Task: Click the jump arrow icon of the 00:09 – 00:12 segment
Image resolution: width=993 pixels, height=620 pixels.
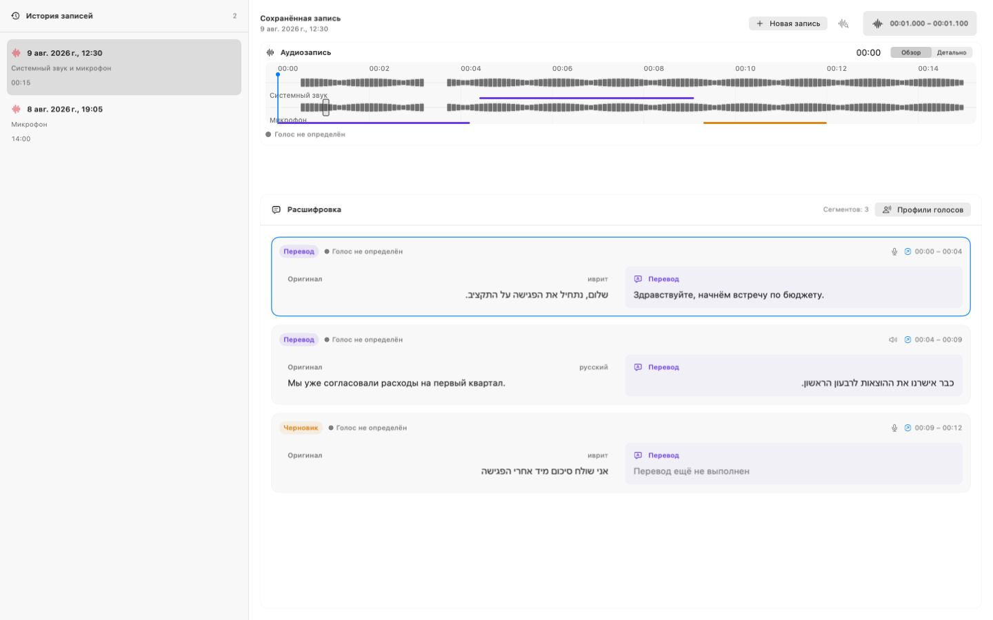Action: click(907, 428)
